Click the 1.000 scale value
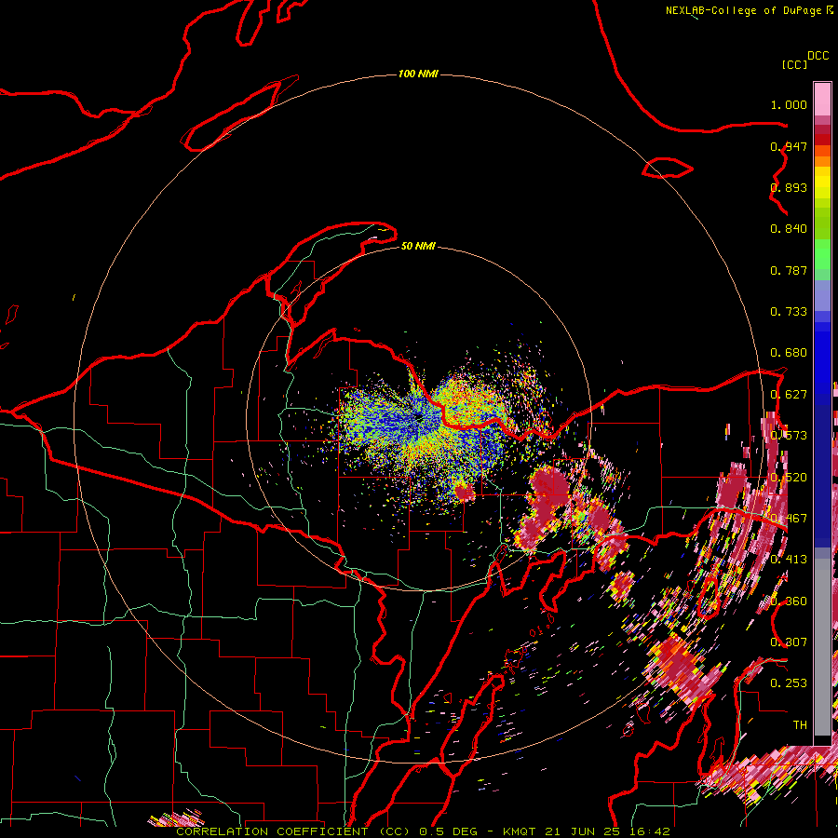Viewport: 838px width, 838px height. point(789,104)
